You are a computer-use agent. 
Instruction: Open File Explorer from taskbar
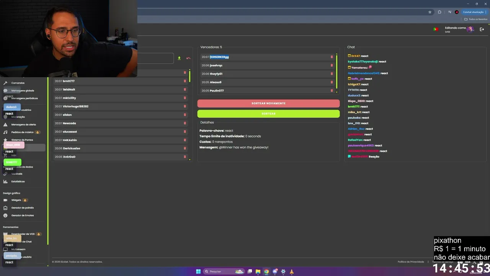click(x=258, y=271)
